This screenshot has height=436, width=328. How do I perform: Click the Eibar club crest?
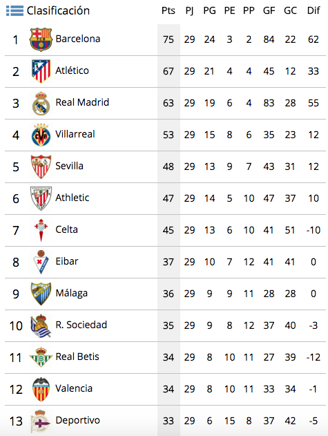tap(41, 262)
